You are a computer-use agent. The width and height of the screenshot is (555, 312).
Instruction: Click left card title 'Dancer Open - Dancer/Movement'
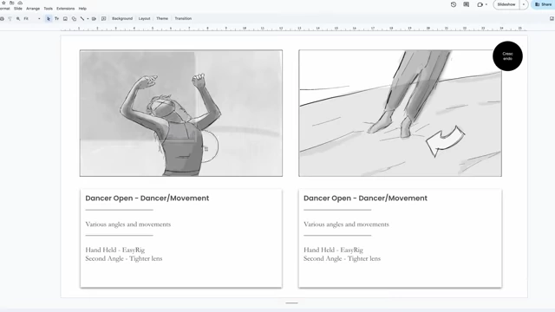pos(147,198)
